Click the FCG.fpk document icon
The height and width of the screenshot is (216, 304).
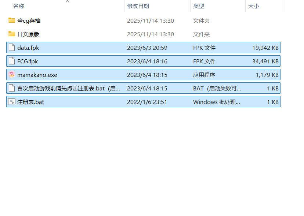pyautogui.click(x=12, y=61)
